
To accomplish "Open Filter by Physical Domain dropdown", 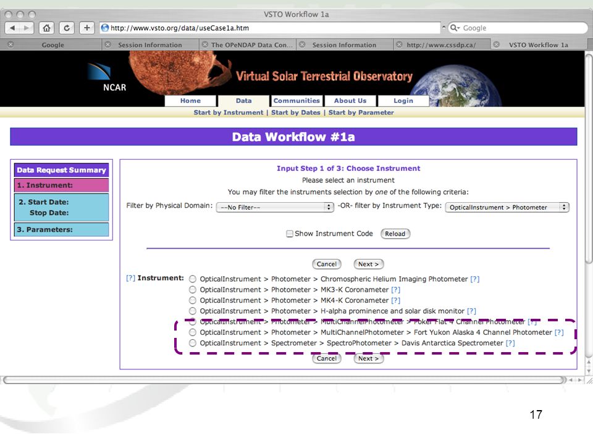I will tap(275, 207).
